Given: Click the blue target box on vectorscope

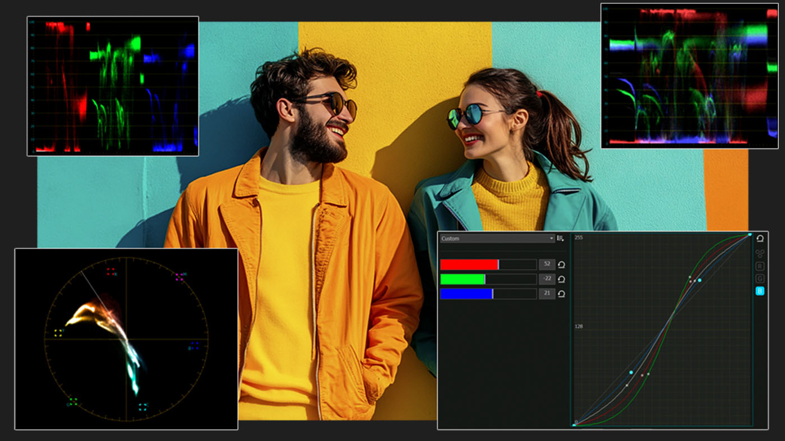Looking at the screenshot, I should click(x=194, y=346).
